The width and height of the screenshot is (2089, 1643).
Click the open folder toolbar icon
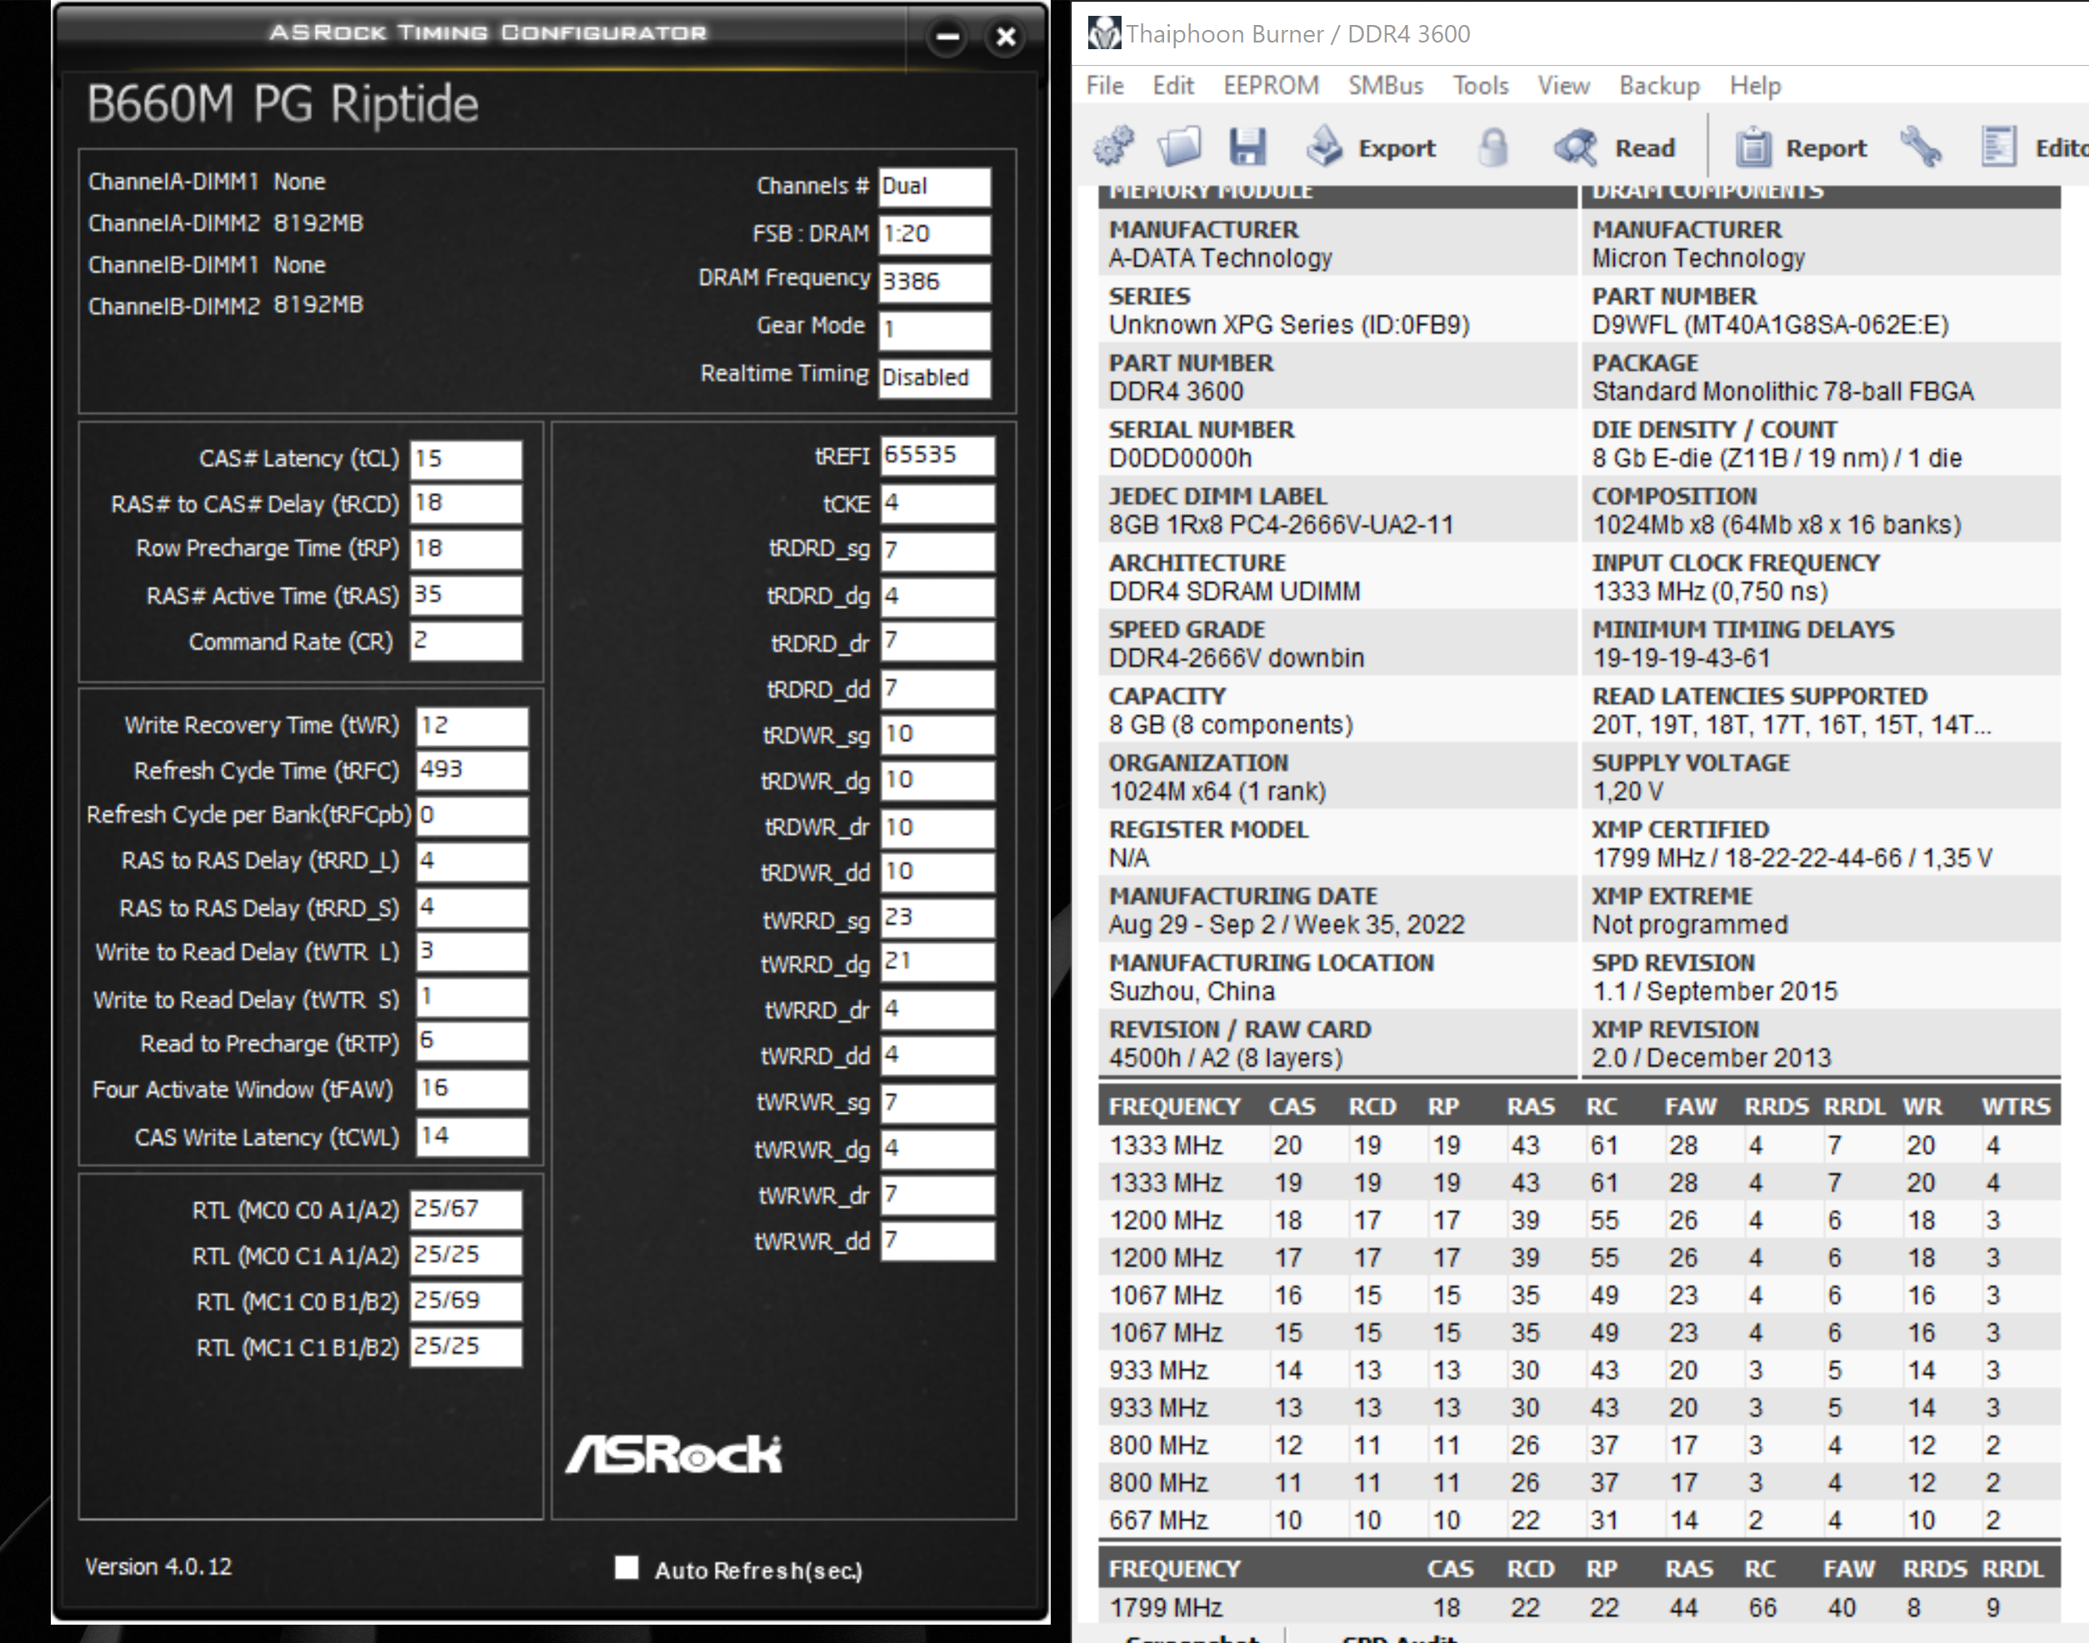1179,147
